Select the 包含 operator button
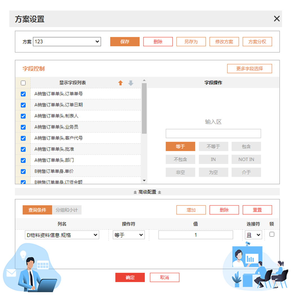293x295 pixels. [246, 146]
